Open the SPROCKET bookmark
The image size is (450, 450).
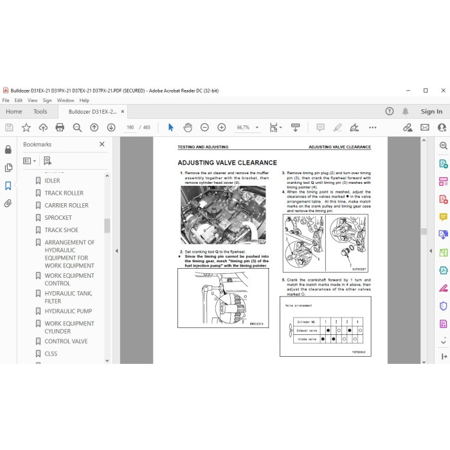click(58, 217)
